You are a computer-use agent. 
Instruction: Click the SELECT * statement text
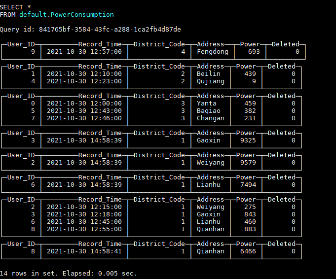(x=15, y=7)
